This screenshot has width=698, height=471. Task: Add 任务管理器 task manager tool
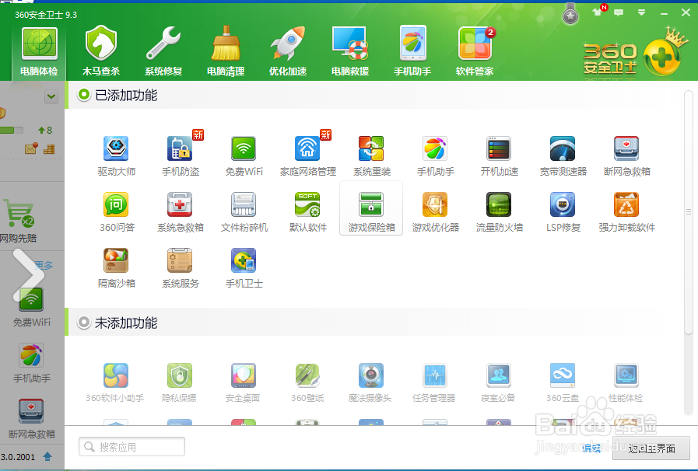click(434, 383)
